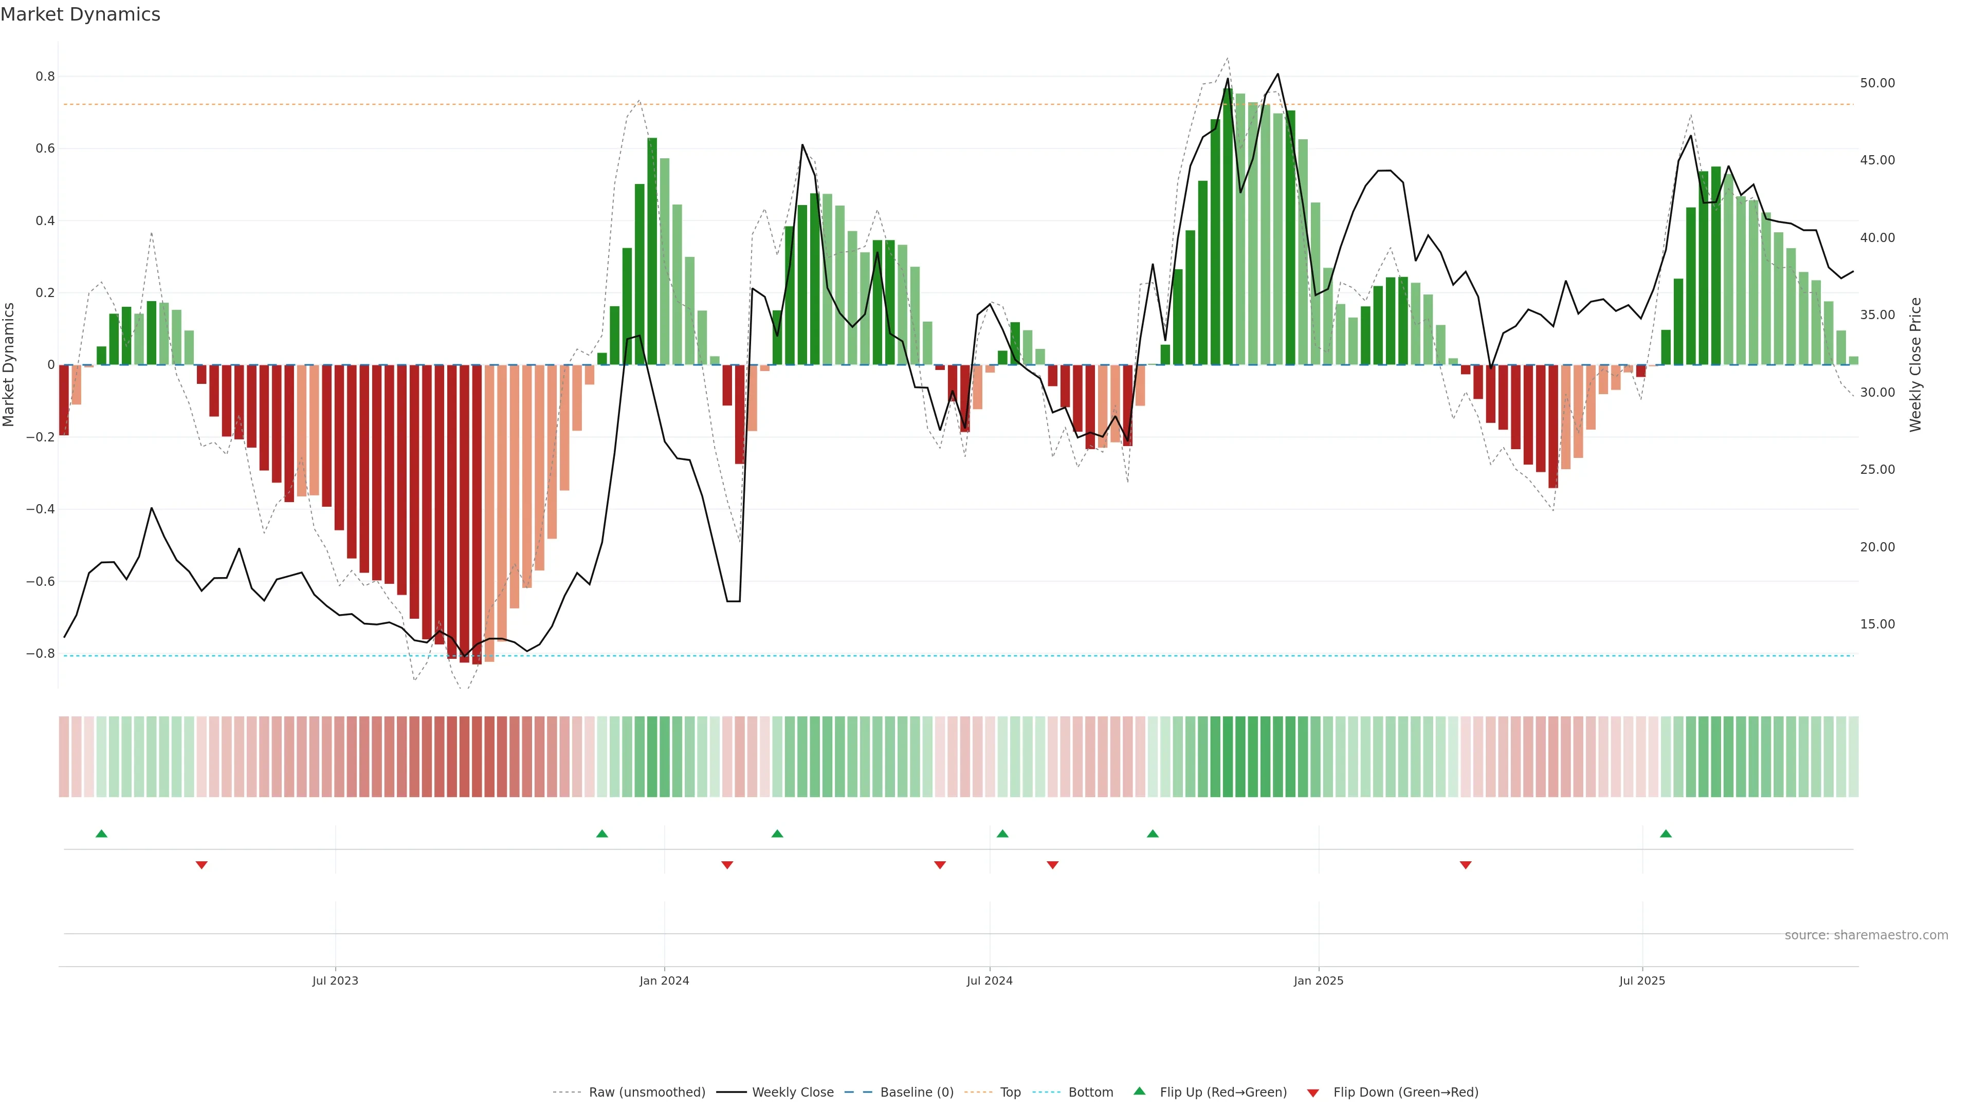
Task: Click the Jul 2025 x-axis label
Action: pos(1641,980)
